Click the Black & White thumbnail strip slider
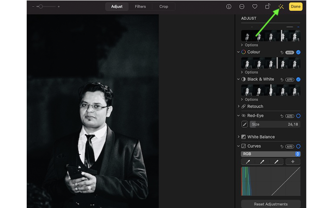This screenshot has height=208, width=333. tap(270, 90)
